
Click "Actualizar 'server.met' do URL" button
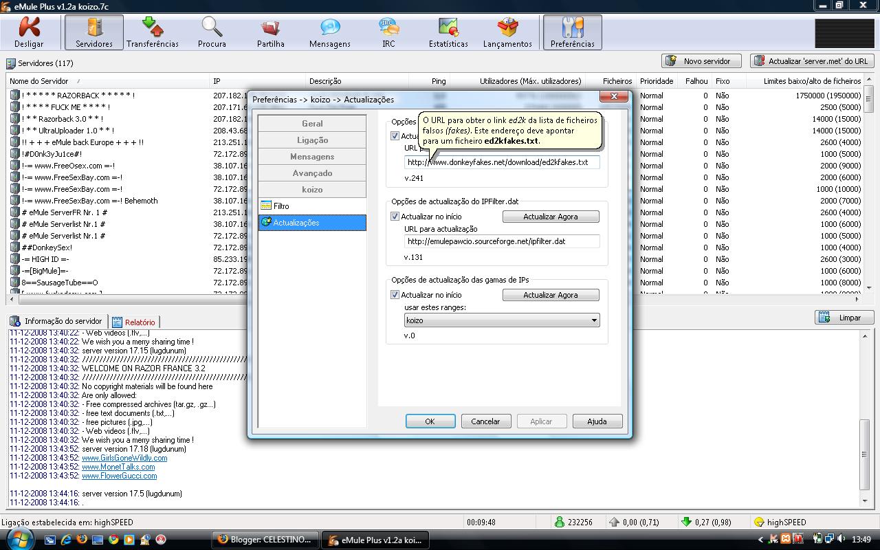pos(811,61)
